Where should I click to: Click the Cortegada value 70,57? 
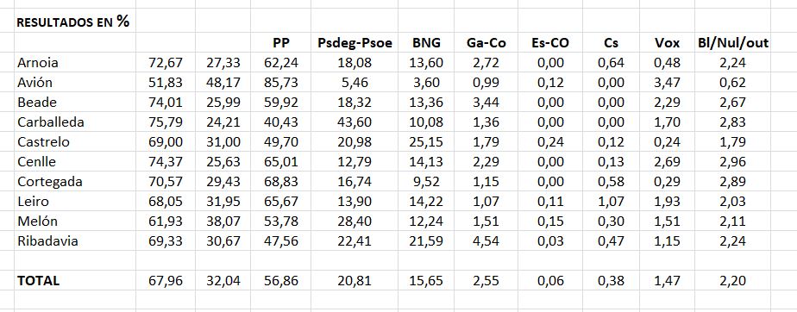pyautogui.click(x=166, y=182)
